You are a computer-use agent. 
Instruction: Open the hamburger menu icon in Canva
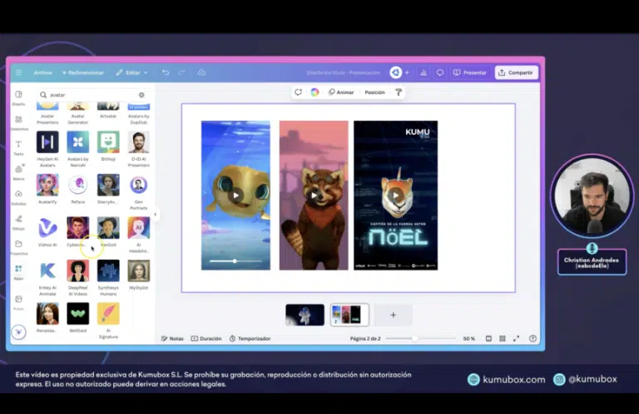click(19, 72)
